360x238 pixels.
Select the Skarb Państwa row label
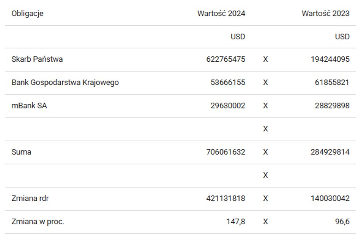(x=37, y=60)
